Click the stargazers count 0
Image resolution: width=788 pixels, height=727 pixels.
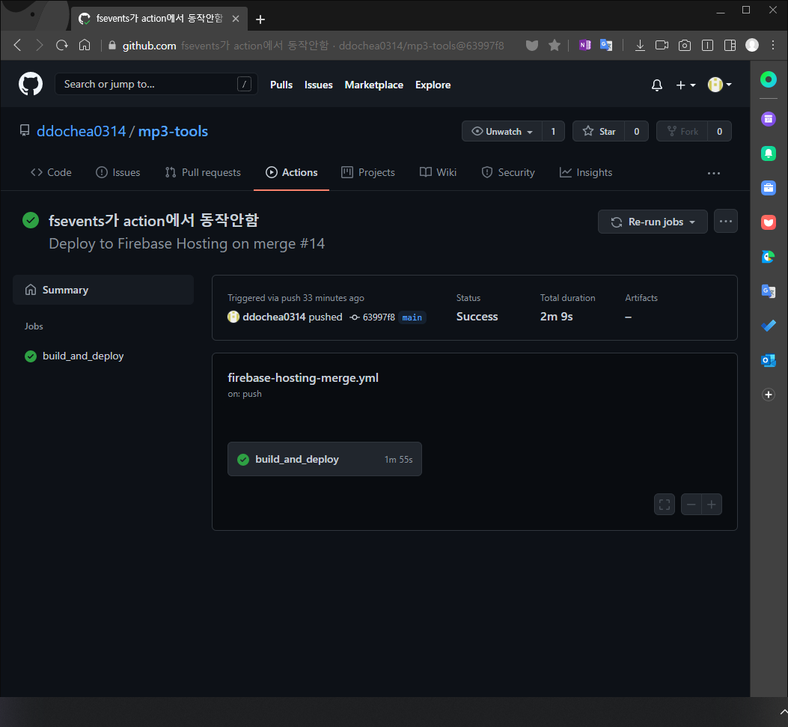pos(636,131)
